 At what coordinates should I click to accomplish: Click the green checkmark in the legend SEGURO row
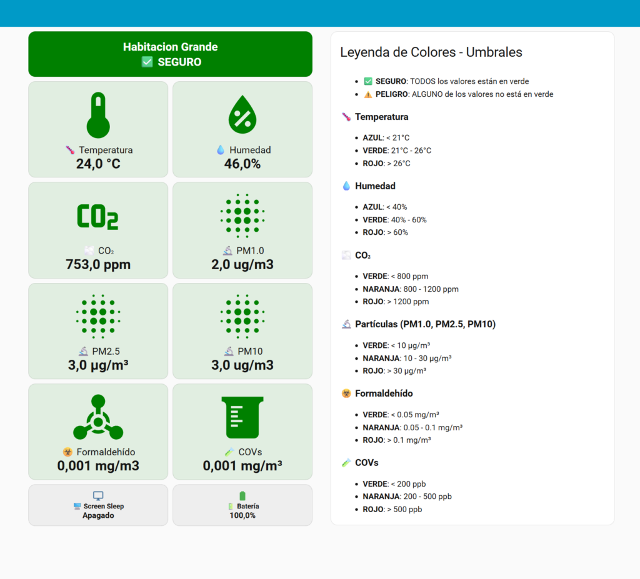[368, 81]
